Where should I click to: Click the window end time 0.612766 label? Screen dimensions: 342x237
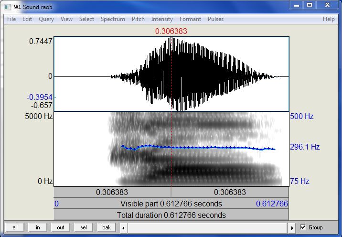(272, 204)
